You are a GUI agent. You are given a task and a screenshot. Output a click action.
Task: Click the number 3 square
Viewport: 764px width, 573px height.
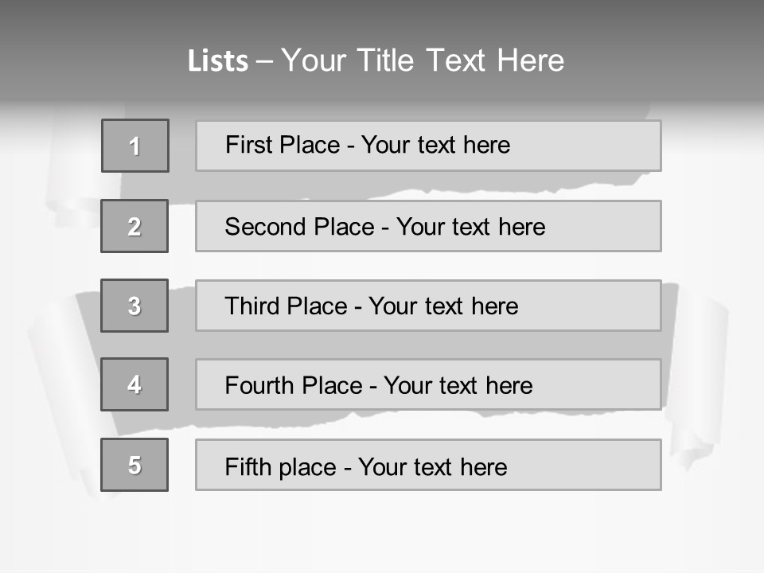(134, 306)
